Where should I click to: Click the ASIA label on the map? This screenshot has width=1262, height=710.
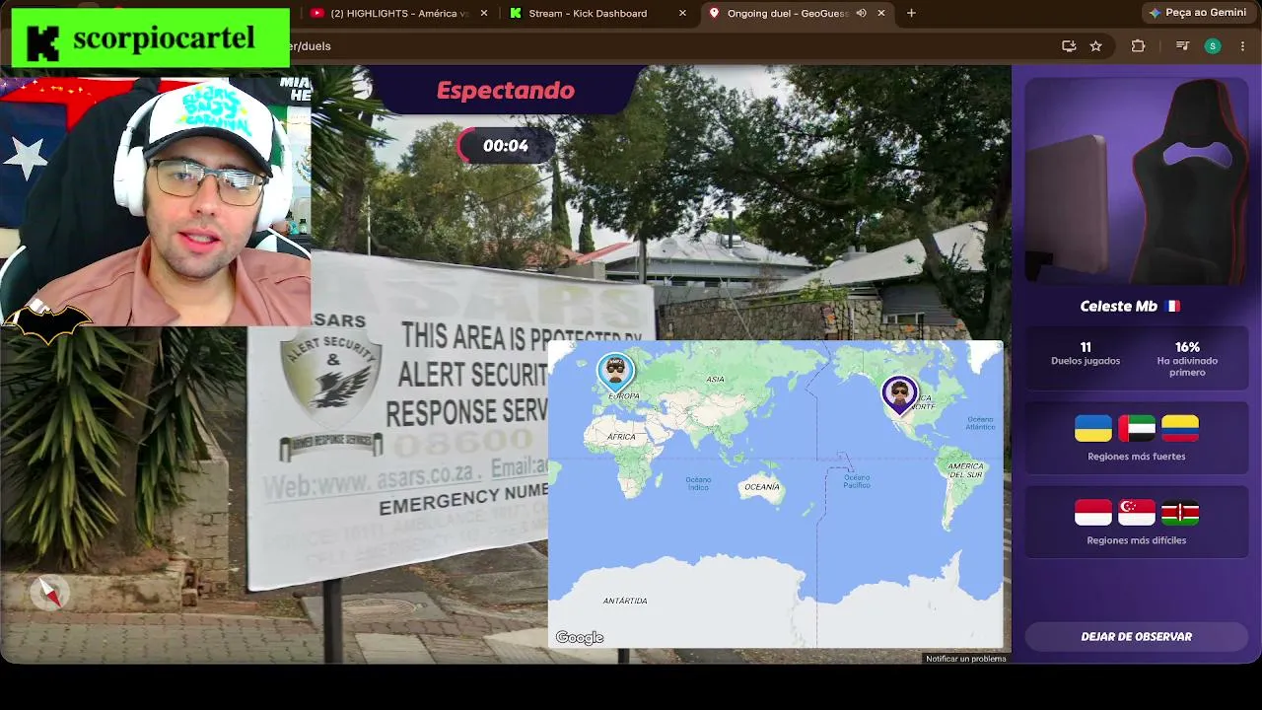716,380
